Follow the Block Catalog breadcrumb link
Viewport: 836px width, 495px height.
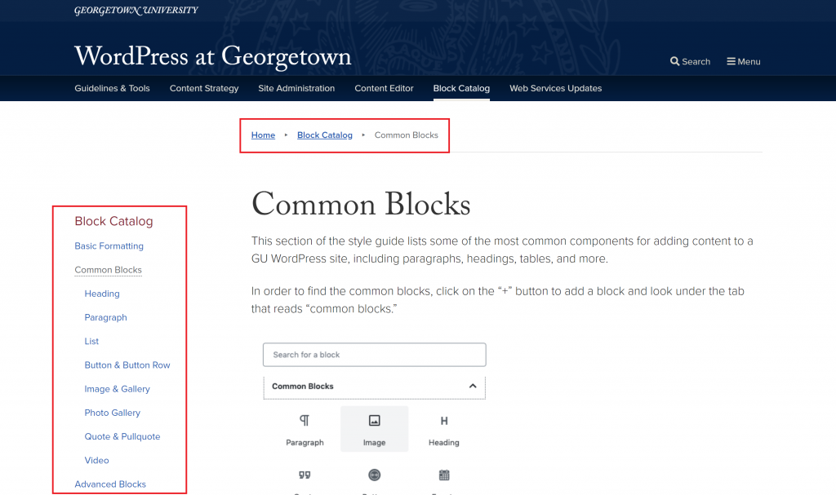(325, 135)
